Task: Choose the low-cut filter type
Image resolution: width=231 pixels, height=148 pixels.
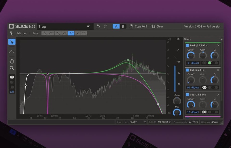Action: [x=51, y=33]
